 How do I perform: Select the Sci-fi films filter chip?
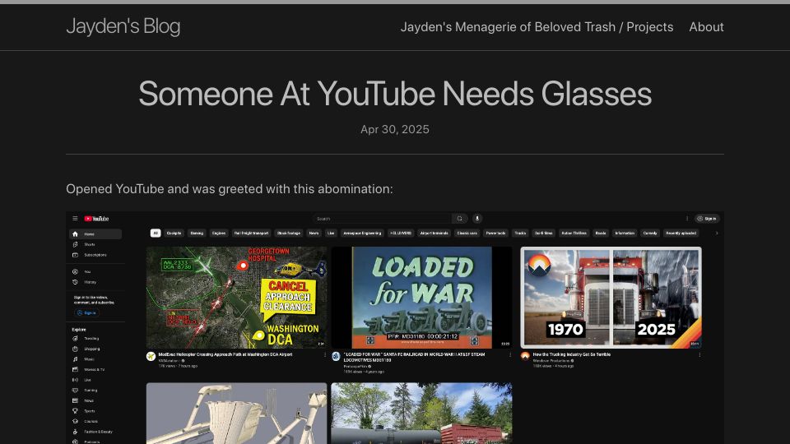coord(544,233)
